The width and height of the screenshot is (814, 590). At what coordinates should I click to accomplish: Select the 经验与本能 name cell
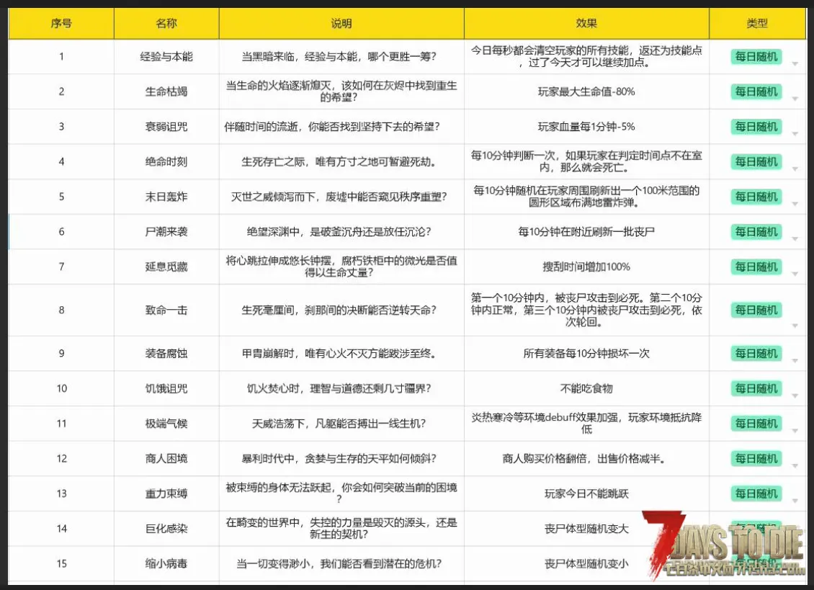pyautogui.click(x=166, y=56)
